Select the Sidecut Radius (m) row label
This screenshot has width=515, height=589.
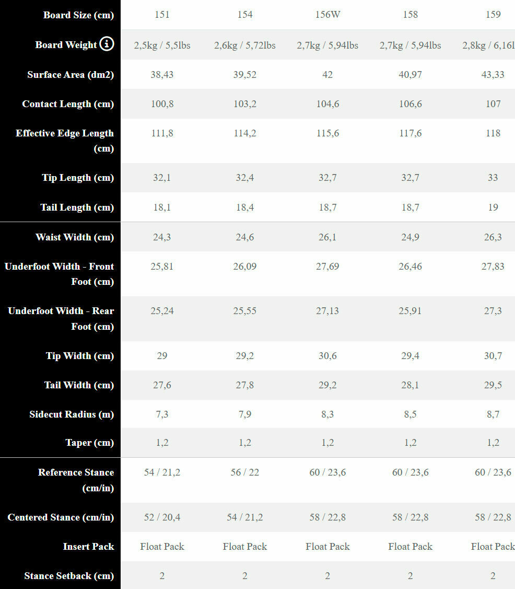point(72,414)
